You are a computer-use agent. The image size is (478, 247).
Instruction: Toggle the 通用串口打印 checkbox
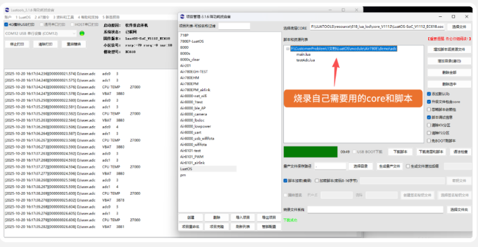pos(42,24)
